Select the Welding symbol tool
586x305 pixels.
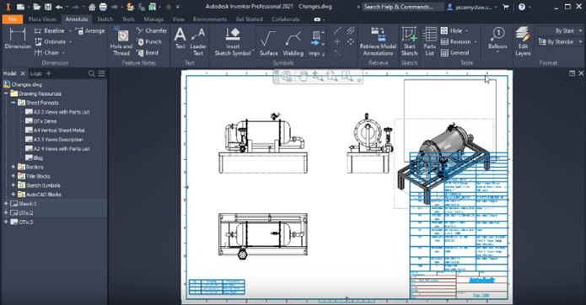[x=293, y=43]
